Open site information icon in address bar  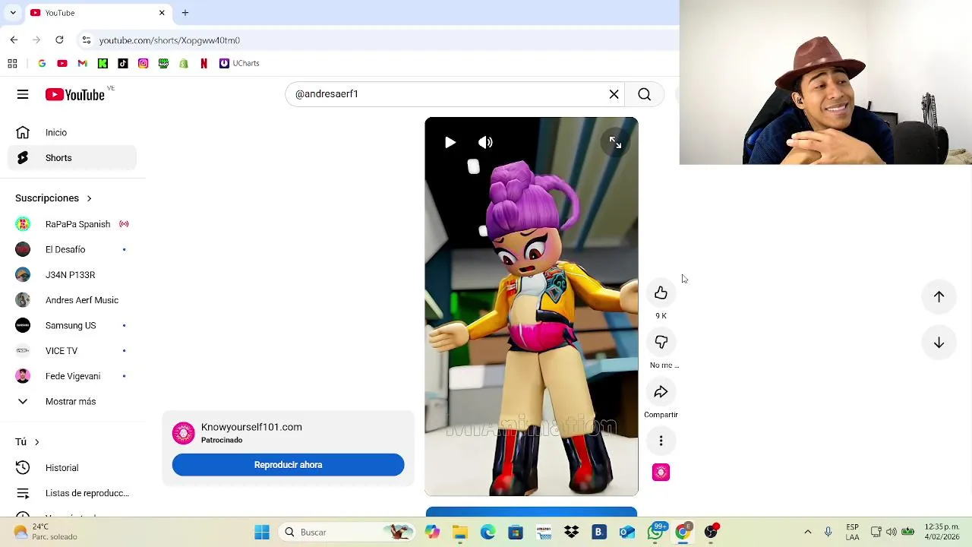(87, 40)
